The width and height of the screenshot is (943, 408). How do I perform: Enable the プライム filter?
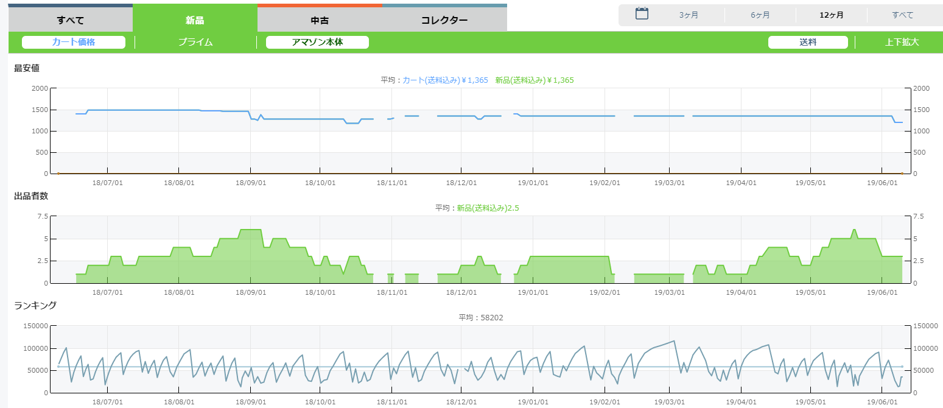pos(195,42)
